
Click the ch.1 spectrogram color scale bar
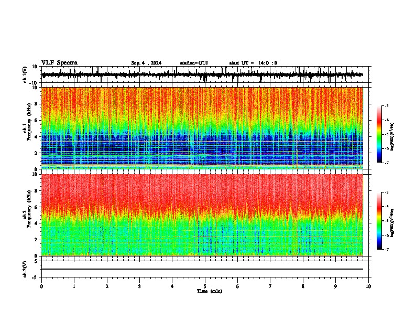tap(379, 134)
